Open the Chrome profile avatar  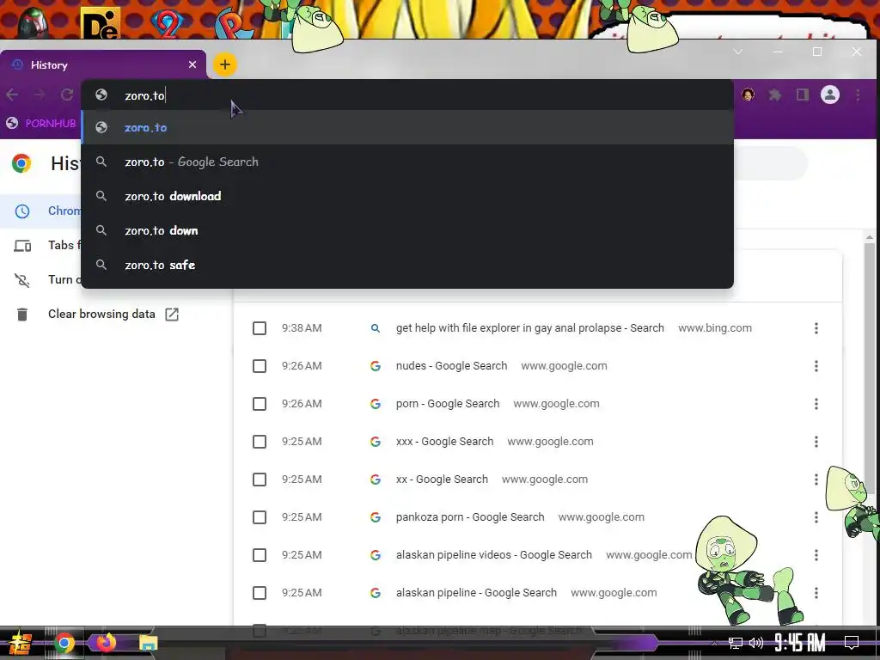click(830, 95)
